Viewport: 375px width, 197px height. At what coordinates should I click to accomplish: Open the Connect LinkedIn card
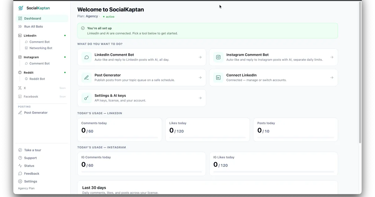coord(273,78)
